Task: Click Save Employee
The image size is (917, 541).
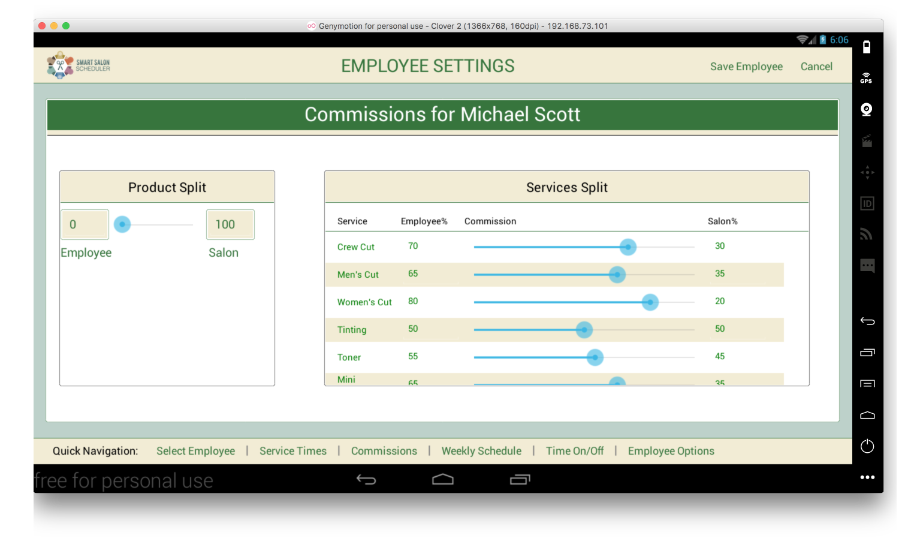Action: click(746, 67)
